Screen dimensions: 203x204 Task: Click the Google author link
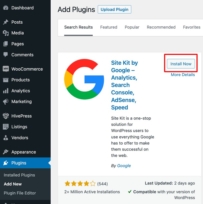pos(124,166)
